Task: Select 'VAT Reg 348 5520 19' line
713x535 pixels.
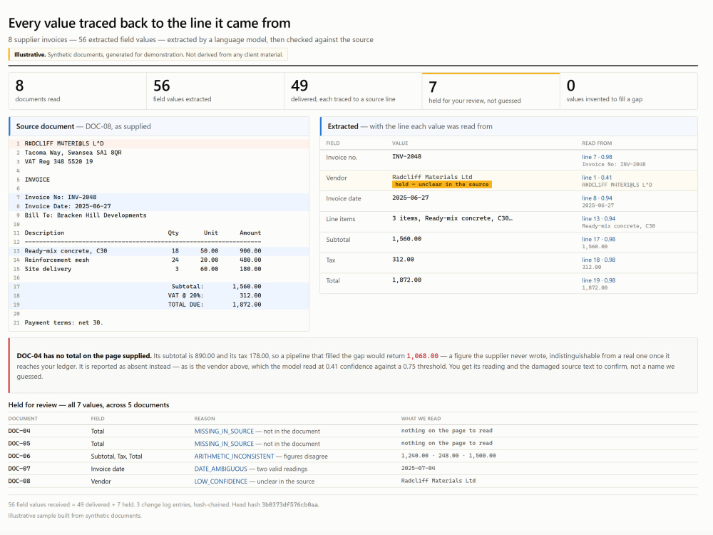Action: (159, 161)
